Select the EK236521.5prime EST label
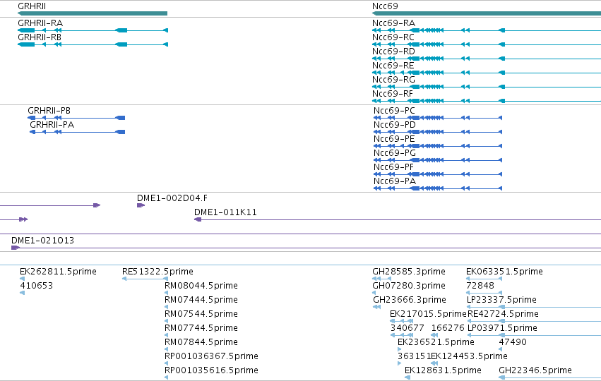 pos(436,342)
